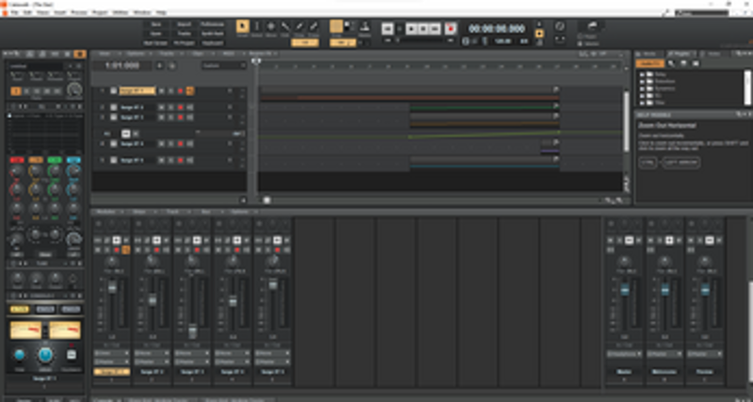Open the Insert menu
The width and height of the screenshot is (753, 402).
click(x=60, y=12)
